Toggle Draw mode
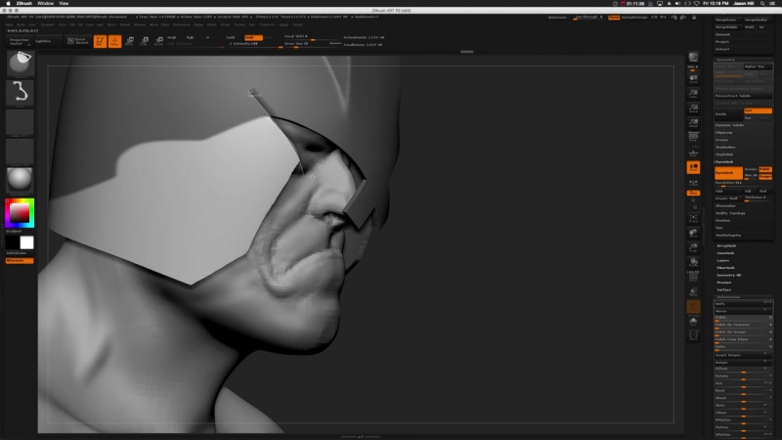782x440 pixels. pos(114,41)
